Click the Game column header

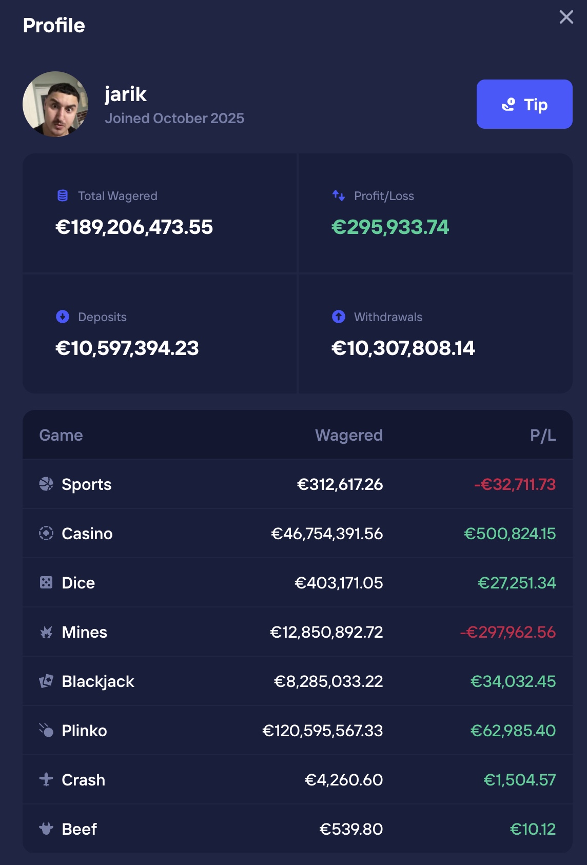click(x=61, y=435)
